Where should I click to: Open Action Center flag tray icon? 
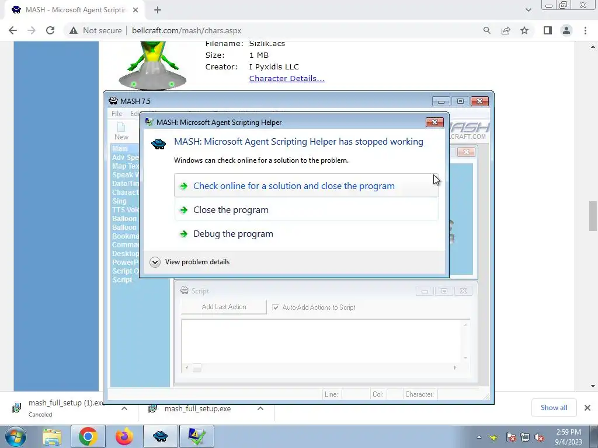click(x=511, y=437)
